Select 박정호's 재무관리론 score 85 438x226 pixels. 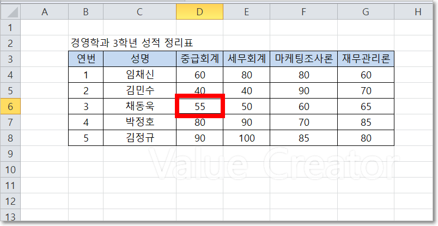[366, 122]
